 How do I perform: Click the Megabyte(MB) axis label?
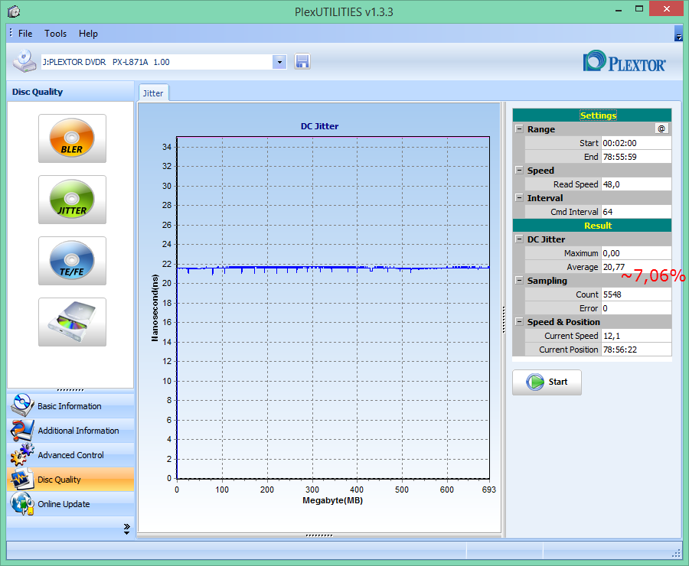[x=333, y=500]
